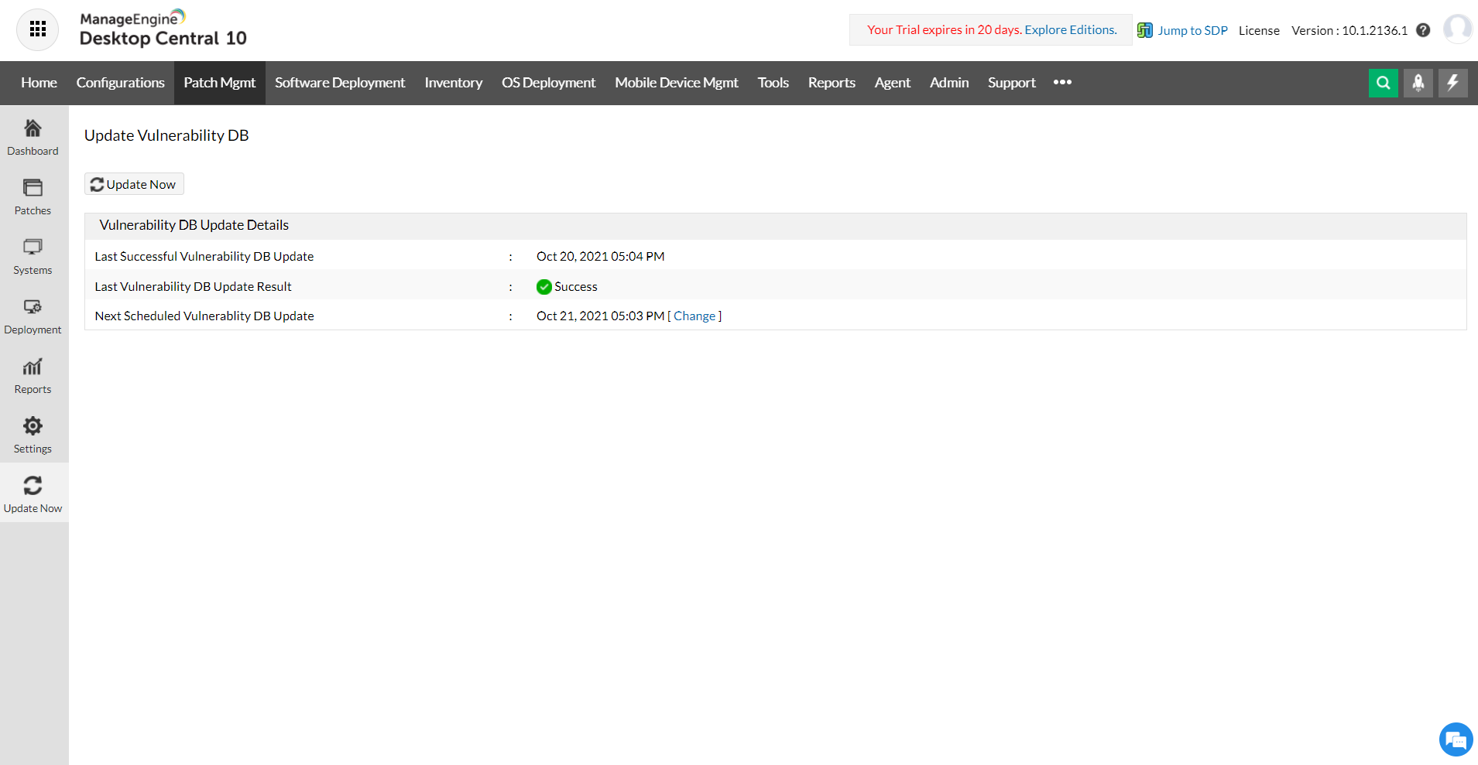Open the live chat bubble
Screen dimensions: 1478x765
pyautogui.click(x=1455, y=739)
